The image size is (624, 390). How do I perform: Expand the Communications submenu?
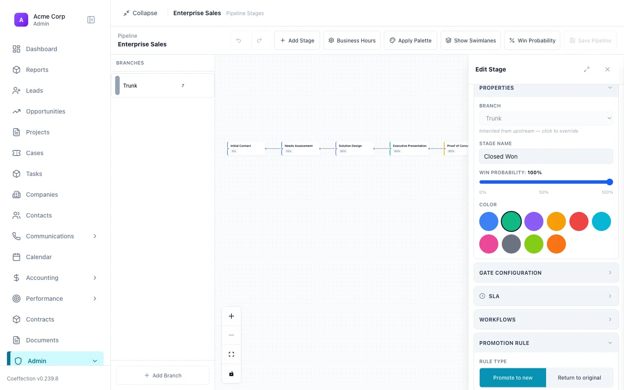(55, 236)
